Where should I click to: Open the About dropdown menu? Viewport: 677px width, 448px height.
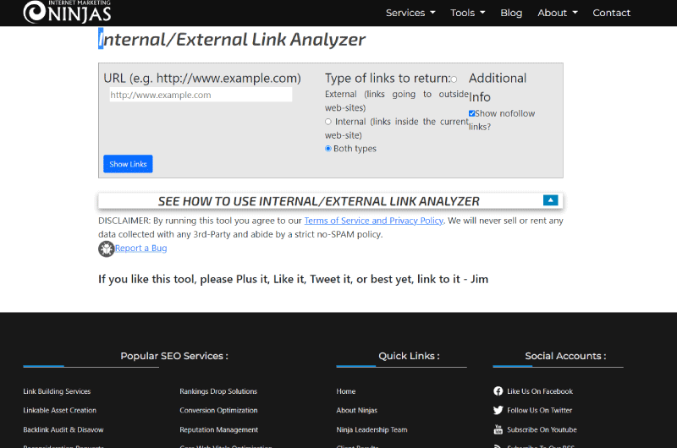click(558, 13)
